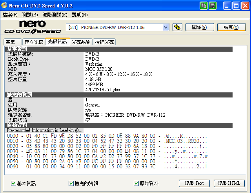Click the 結束(X) exit button

pos(231,27)
